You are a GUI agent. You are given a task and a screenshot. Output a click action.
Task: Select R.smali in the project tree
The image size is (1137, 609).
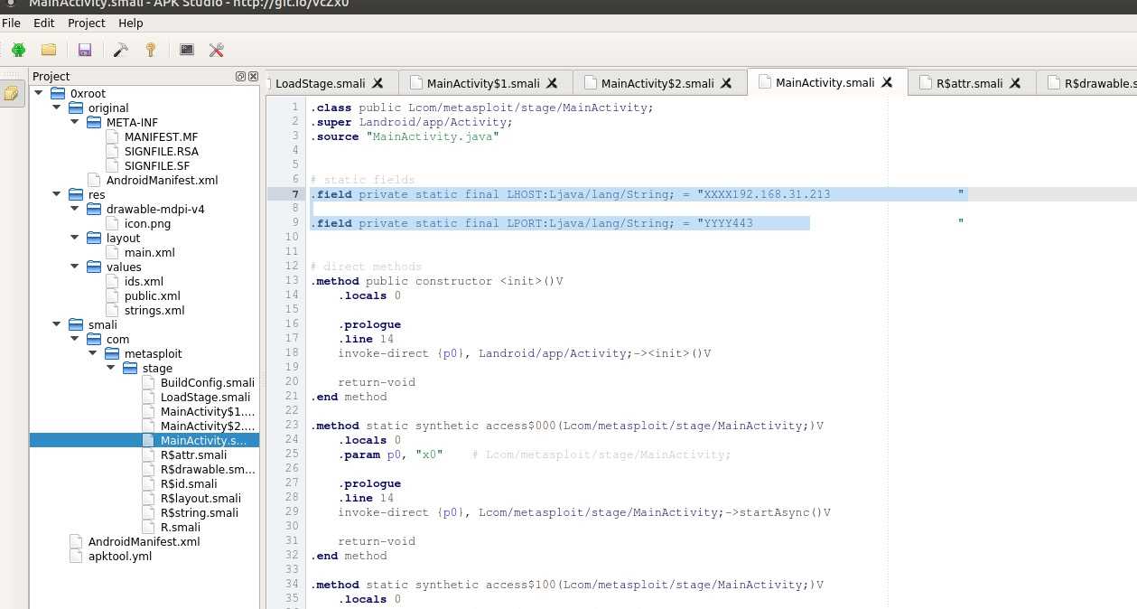tap(181, 527)
